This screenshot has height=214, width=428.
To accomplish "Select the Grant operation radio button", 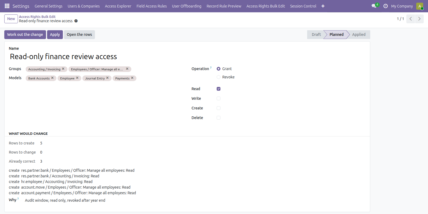I will click(219, 69).
